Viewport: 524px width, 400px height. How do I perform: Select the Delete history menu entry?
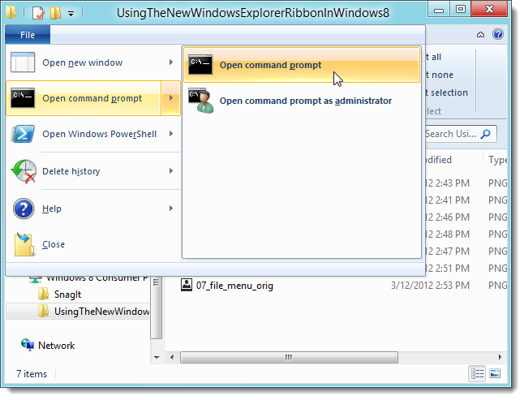[x=93, y=171]
